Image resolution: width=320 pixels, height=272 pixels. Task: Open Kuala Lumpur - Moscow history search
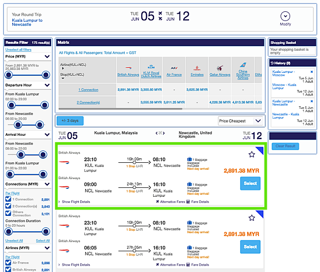(x=284, y=73)
